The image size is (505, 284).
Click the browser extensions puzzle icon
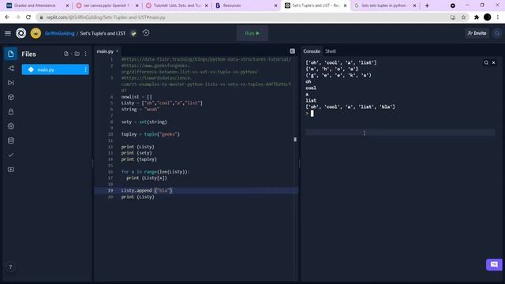coord(477,17)
